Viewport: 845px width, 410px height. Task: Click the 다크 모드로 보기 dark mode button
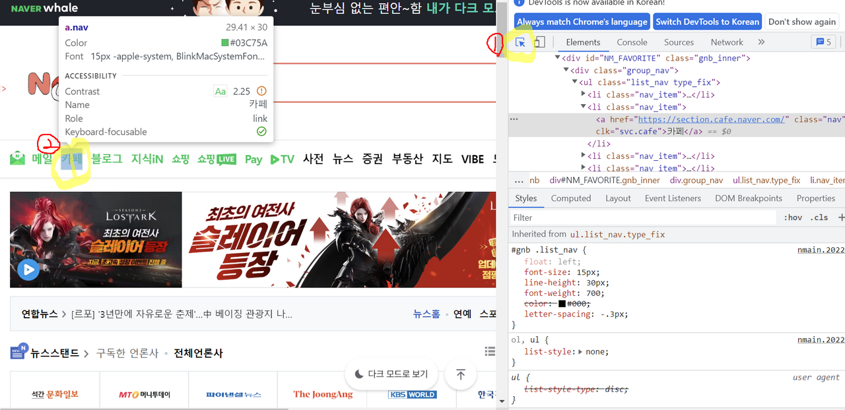point(392,374)
